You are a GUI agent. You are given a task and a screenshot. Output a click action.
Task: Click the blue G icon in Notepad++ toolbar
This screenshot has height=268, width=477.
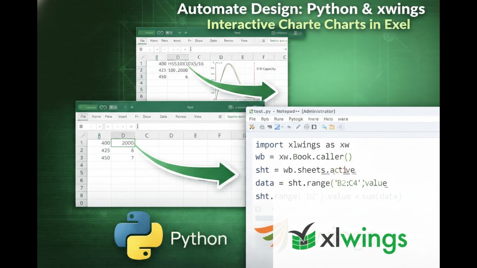[x=324, y=127]
